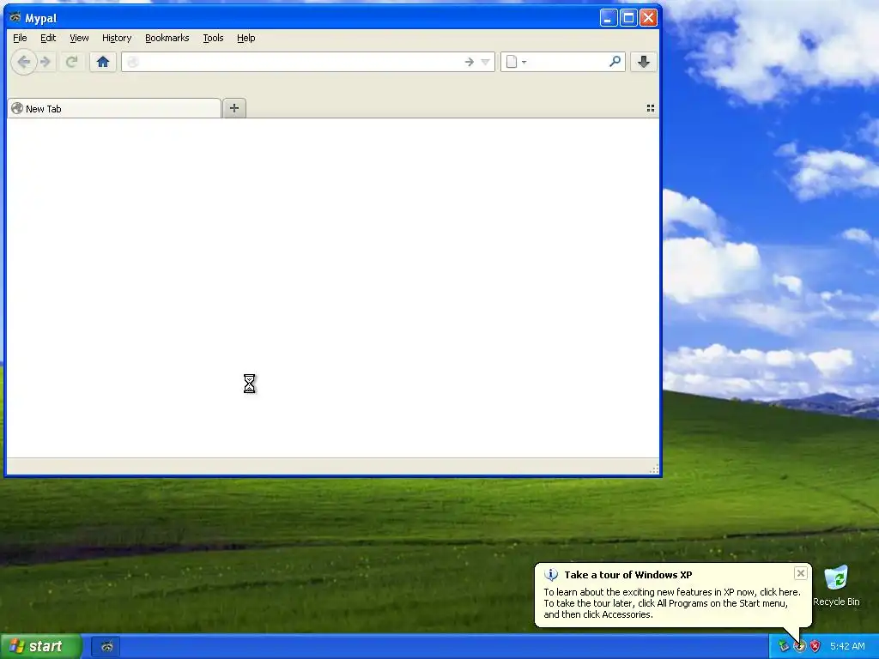Image resolution: width=879 pixels, height=659 pixels.
Task: Click the Go arrow in the address bar
Action: [x=470, y=62]
